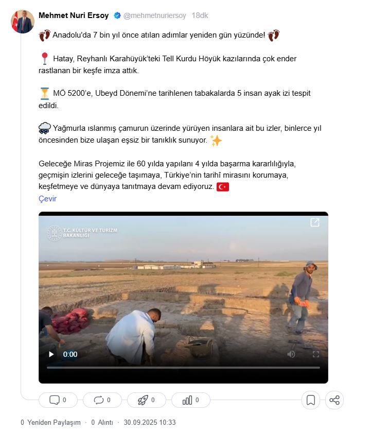The width and height of the screenshot is (371, 432).
Task: Open the Yeniden Paylaşım count
Action: (x=50, y=422)
